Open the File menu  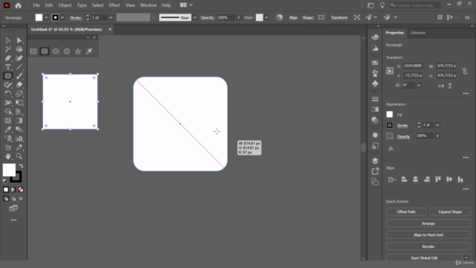coord(36,5)
